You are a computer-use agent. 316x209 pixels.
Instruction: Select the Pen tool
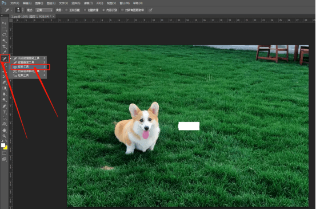pyautogui.click(x=4, y=106)
